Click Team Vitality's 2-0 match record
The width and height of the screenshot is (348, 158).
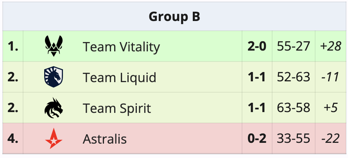(257, 47)
